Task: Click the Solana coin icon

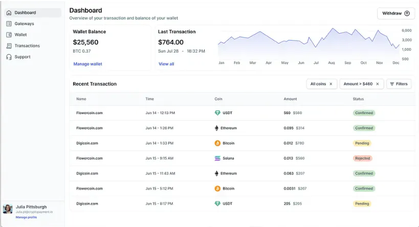Action: 217,158
